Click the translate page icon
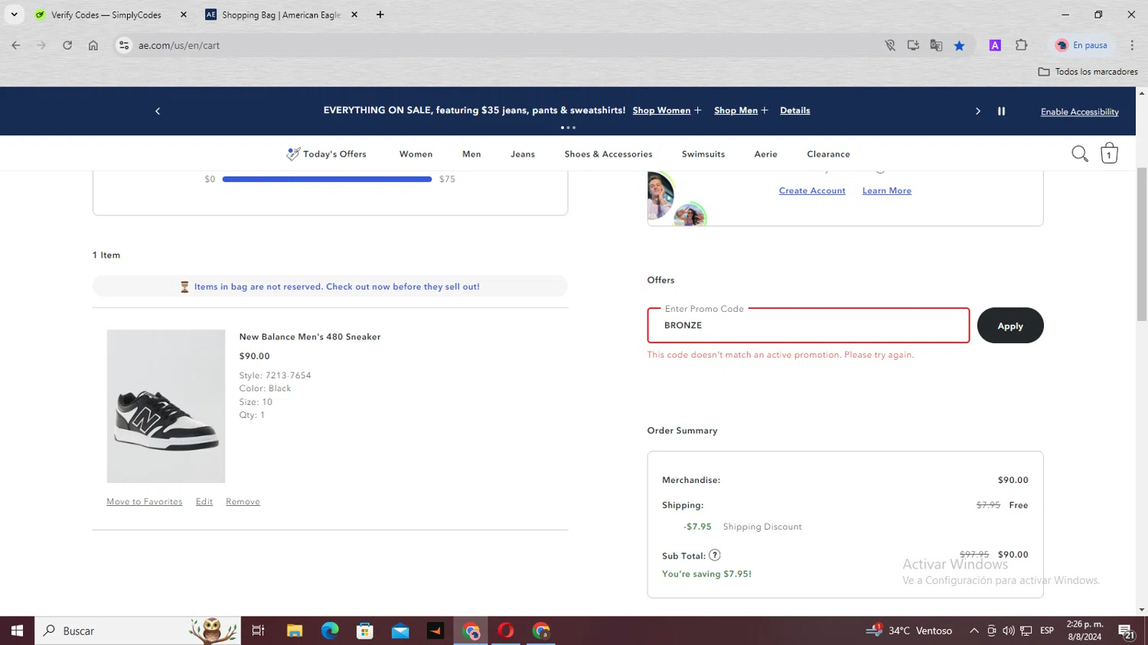 936,46
